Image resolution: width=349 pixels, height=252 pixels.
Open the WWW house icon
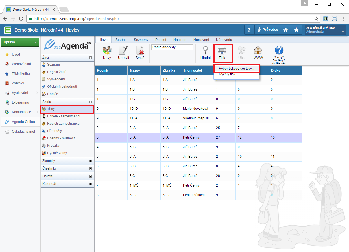(258, 51)
